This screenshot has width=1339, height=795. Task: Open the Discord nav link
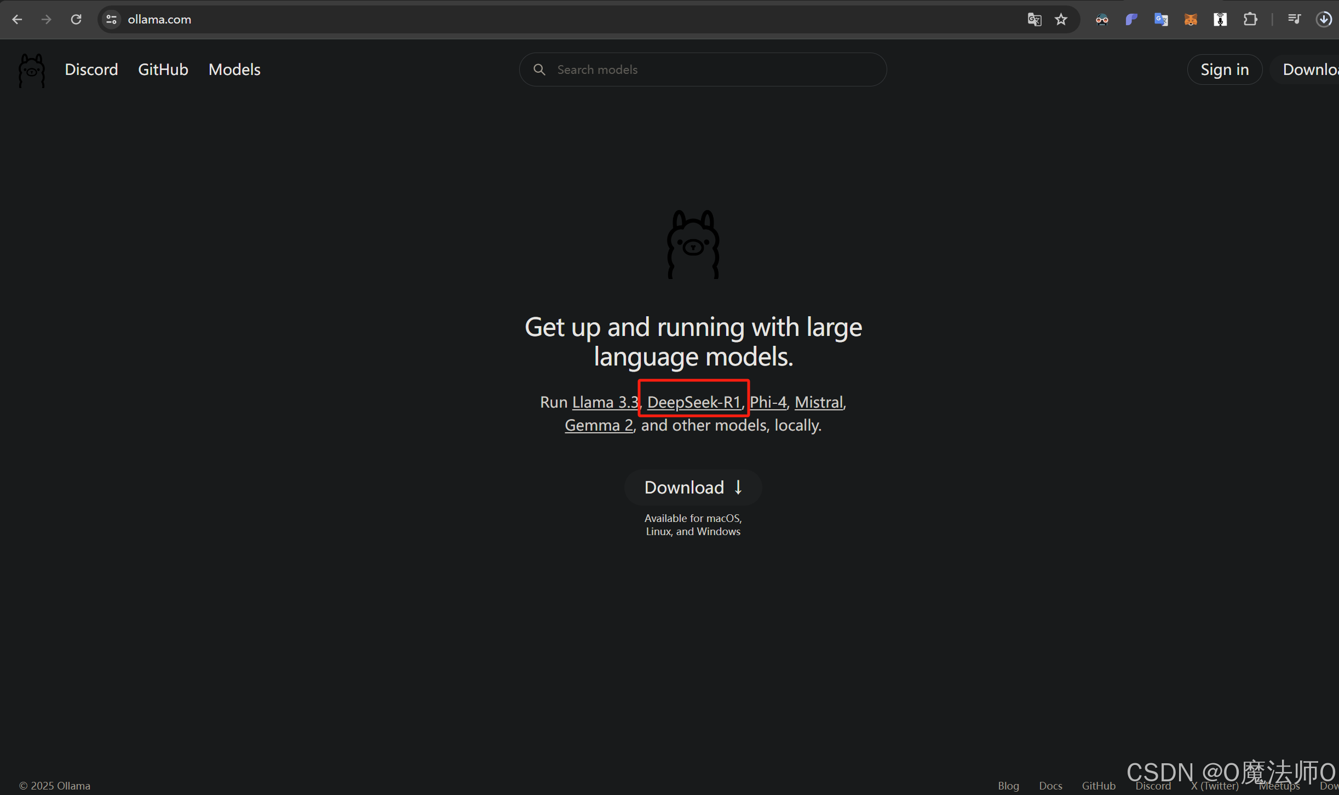91,69
